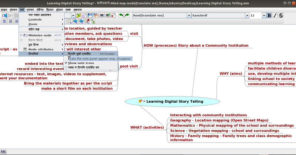Expand the Node attributes submenu
This screenshot has width=296, height=155.
(x=41, y=49)
